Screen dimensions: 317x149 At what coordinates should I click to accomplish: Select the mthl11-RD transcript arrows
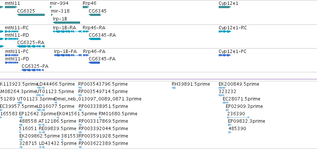tap(12, 39)
